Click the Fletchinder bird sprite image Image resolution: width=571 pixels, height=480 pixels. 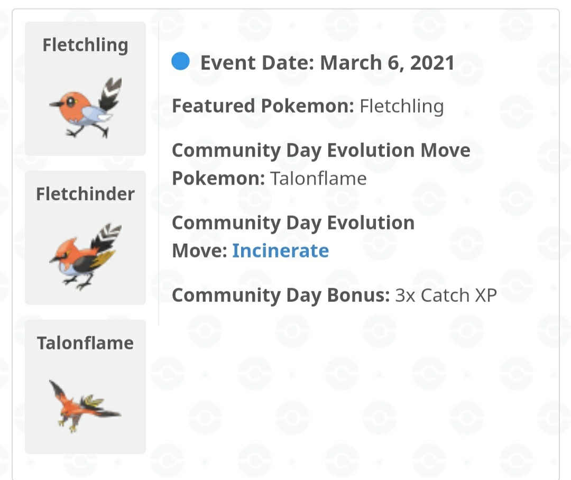tap(86, 256)
